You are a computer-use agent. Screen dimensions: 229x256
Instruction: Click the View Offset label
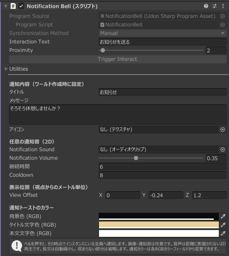23,195
